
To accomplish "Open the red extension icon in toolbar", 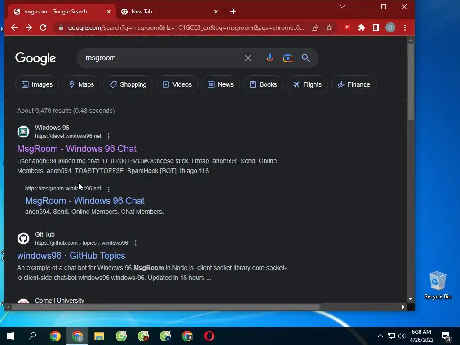I will 347,27.
